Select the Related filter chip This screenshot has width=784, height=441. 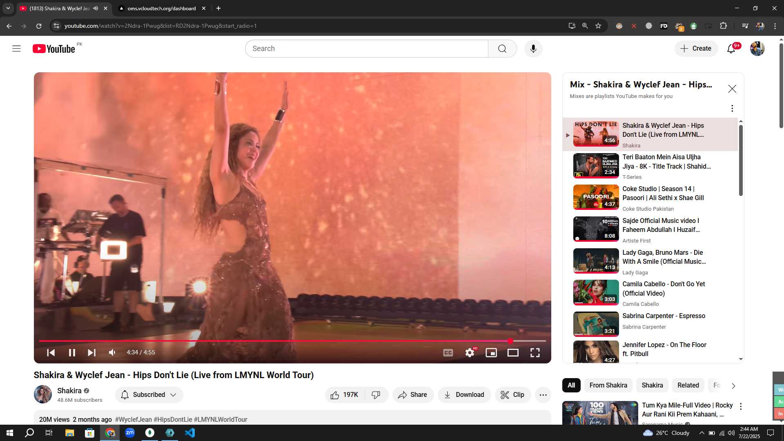(688, 385)
